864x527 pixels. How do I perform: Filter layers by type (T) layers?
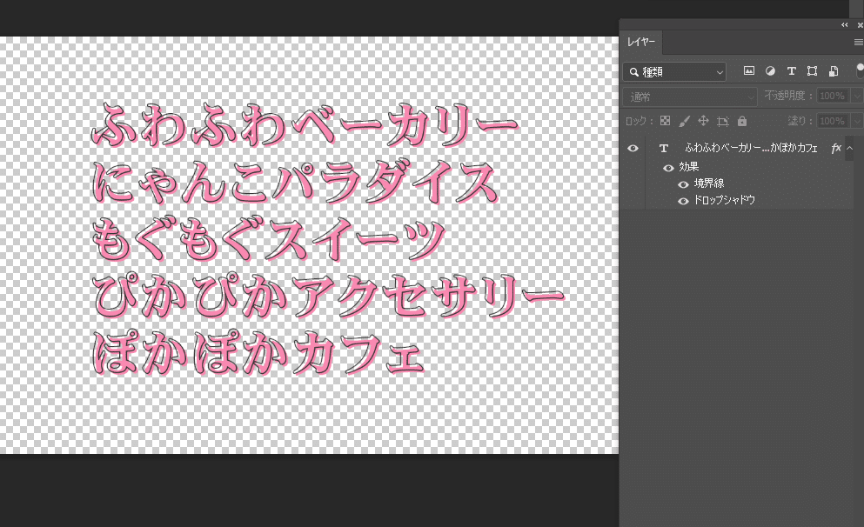tap(791, 71)
